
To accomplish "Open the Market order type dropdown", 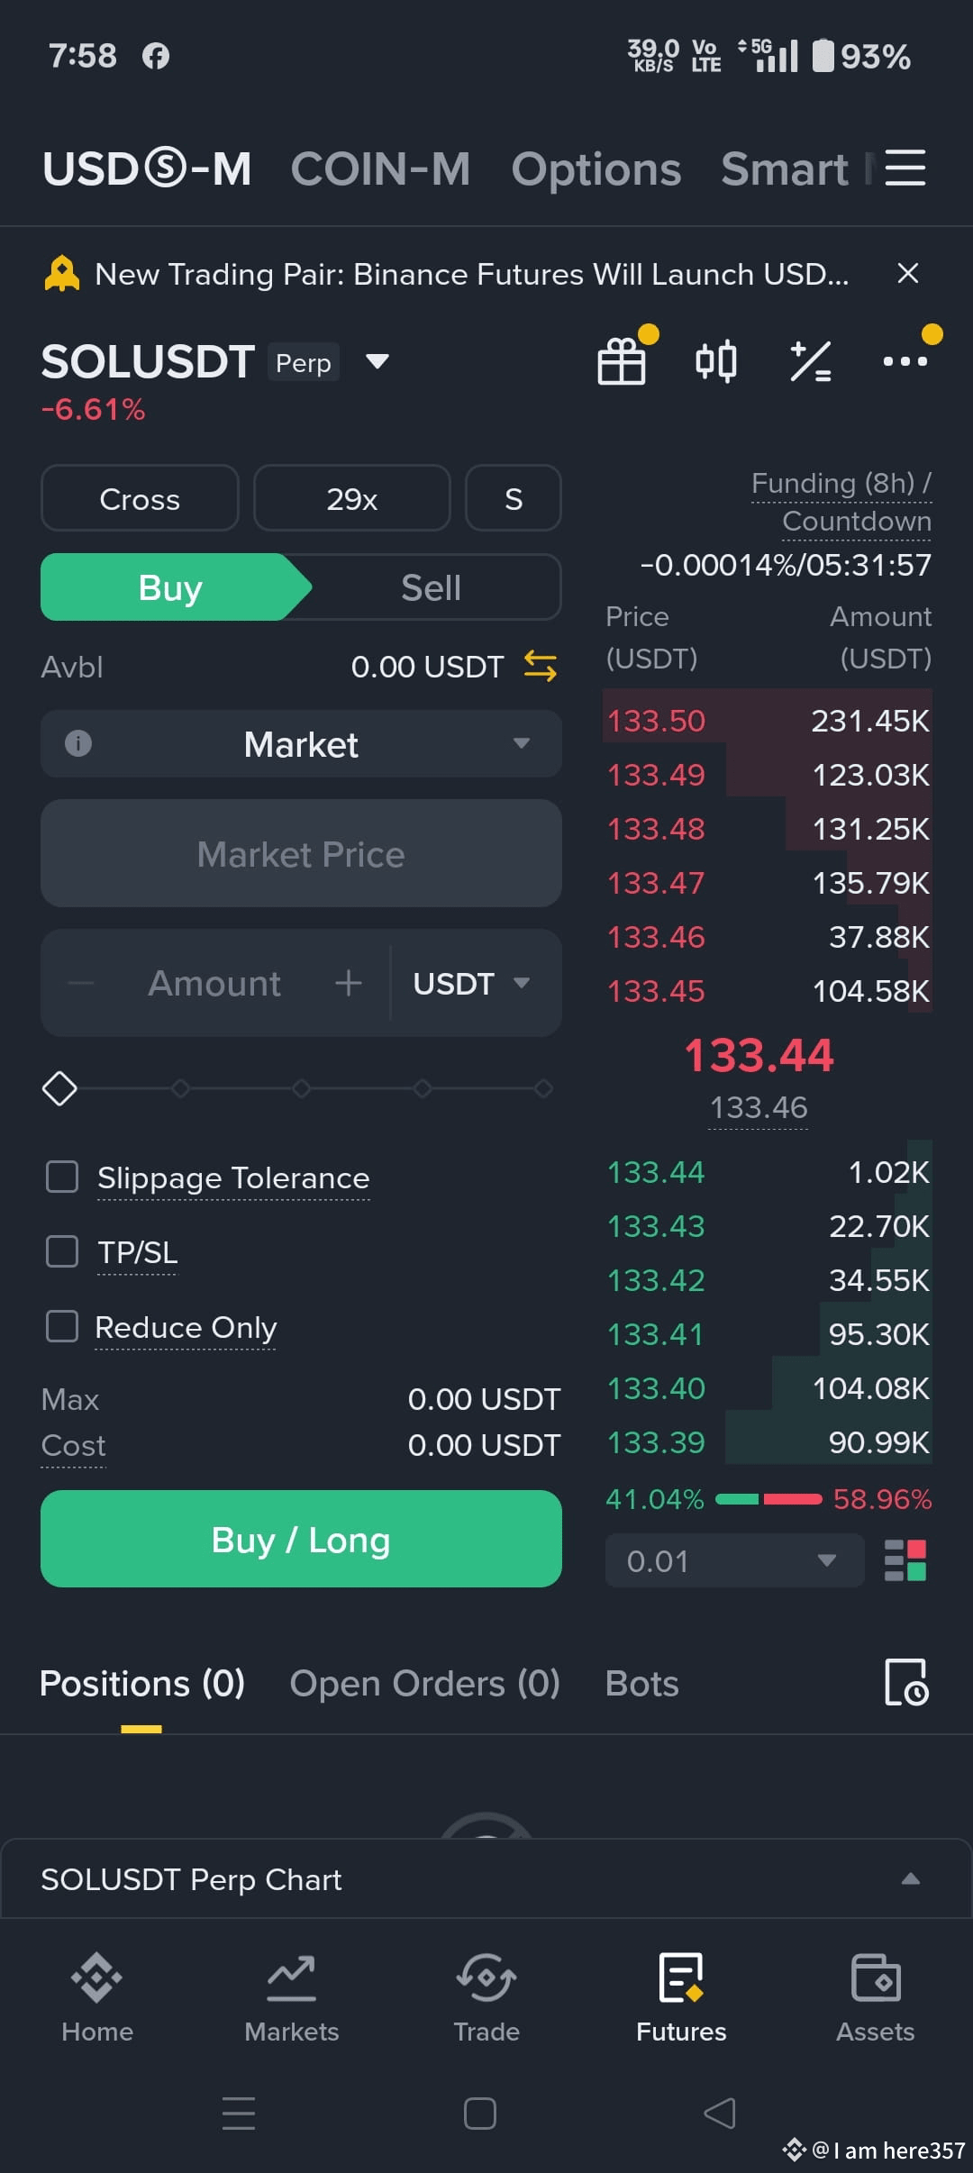I will tap(301, 744).
